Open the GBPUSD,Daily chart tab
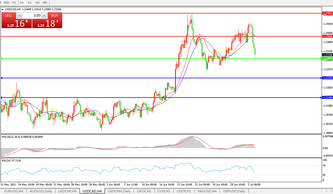The width and height of the screenshot is (333, 194). (234, 191)
